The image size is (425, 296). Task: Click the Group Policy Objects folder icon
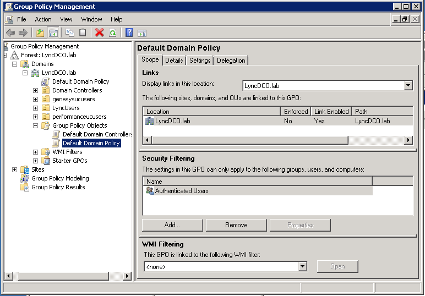[46, 125]
